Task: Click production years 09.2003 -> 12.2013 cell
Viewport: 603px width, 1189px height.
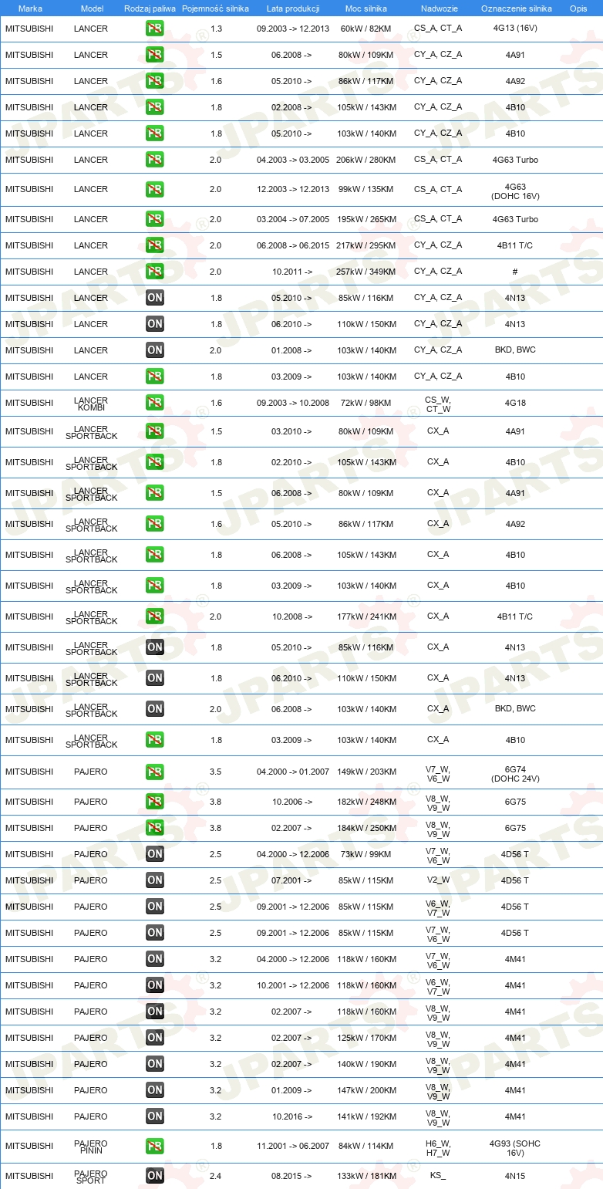Action: pyautogui.click(x=293, y=29)
